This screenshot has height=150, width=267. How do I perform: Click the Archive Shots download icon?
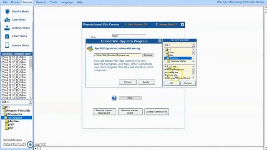[7, 28]
